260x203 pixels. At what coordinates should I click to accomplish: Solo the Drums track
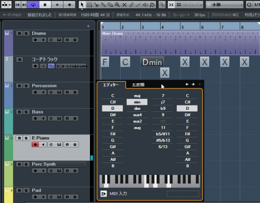[26, 33]
